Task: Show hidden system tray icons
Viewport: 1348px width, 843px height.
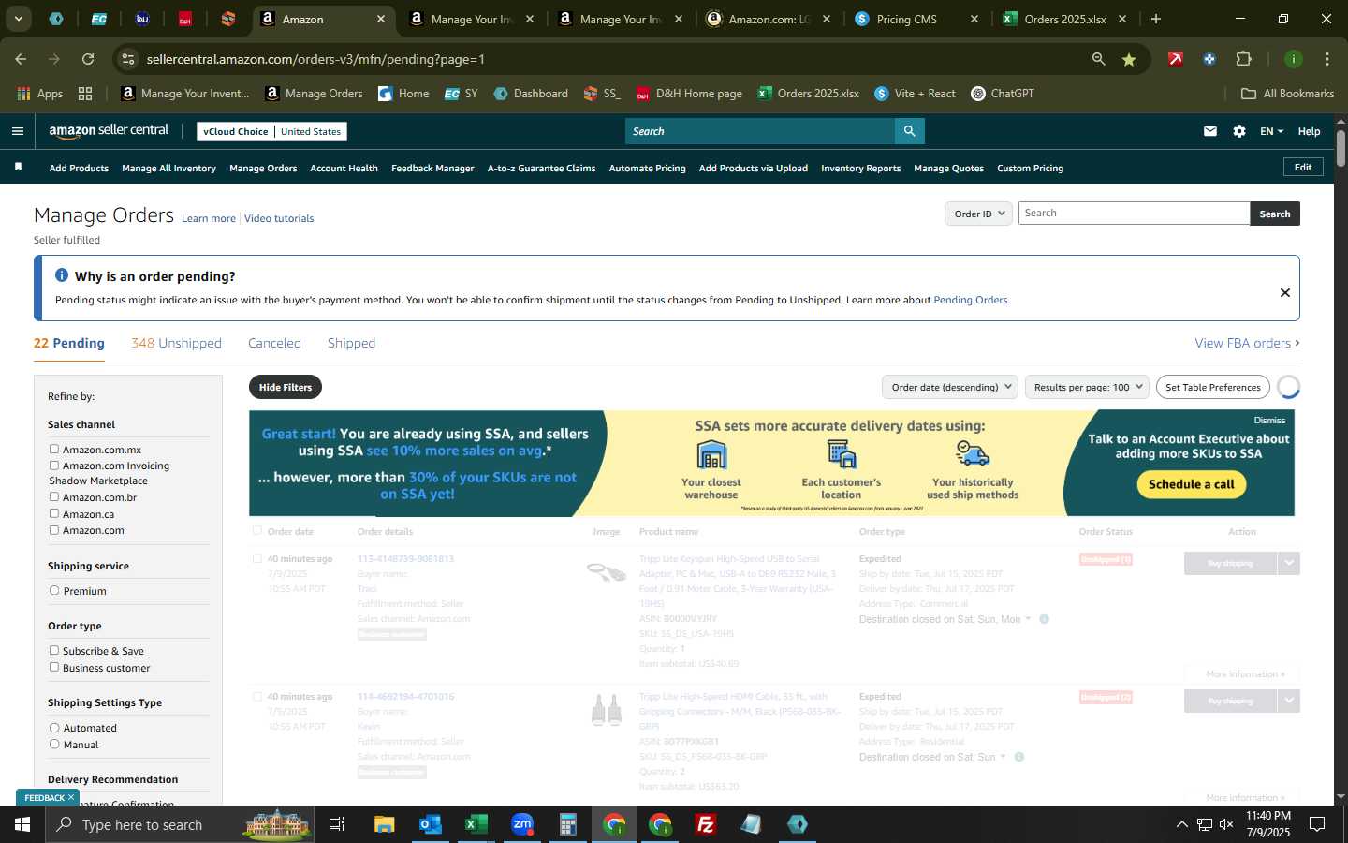Action: tap(1181, 824)
